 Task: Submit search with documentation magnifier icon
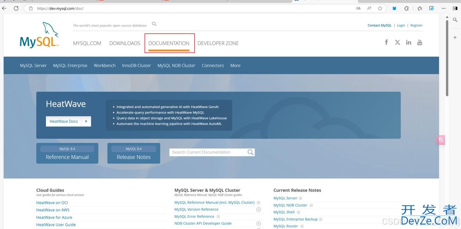coord(250,152)
